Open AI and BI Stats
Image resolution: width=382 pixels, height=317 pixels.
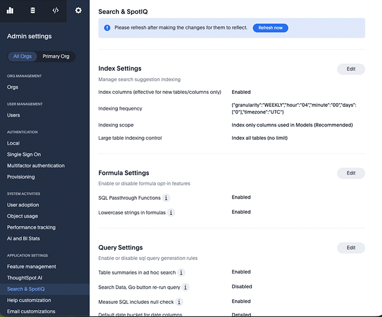[23, 238]
